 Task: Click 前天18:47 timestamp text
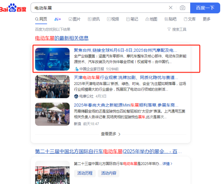[91, 124]
